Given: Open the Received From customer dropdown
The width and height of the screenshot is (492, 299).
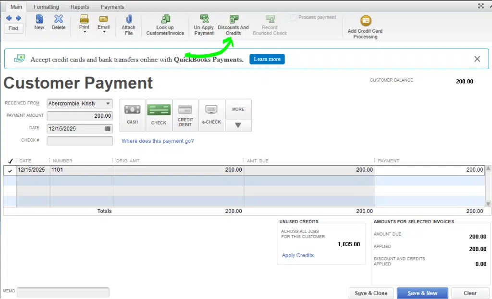Looking at the screenshot, I should 108,103.
